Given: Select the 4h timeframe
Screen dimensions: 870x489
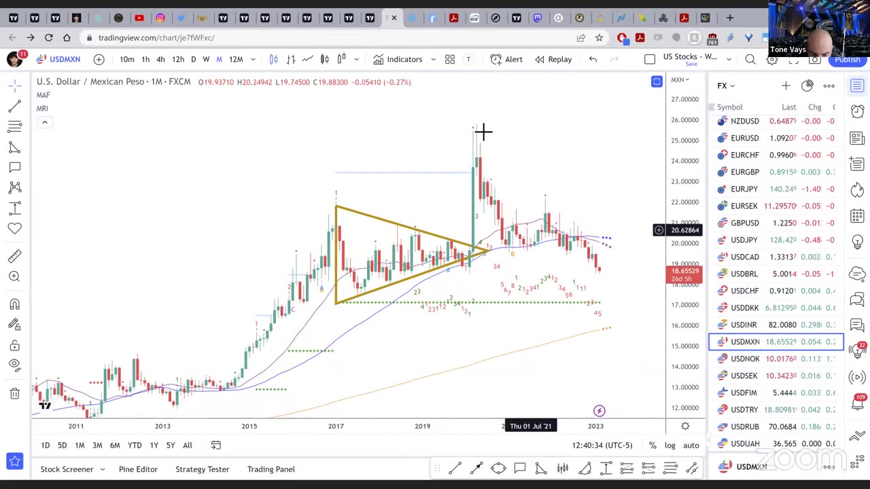Looking at the screenshot, I should click(x=160, y=59).
